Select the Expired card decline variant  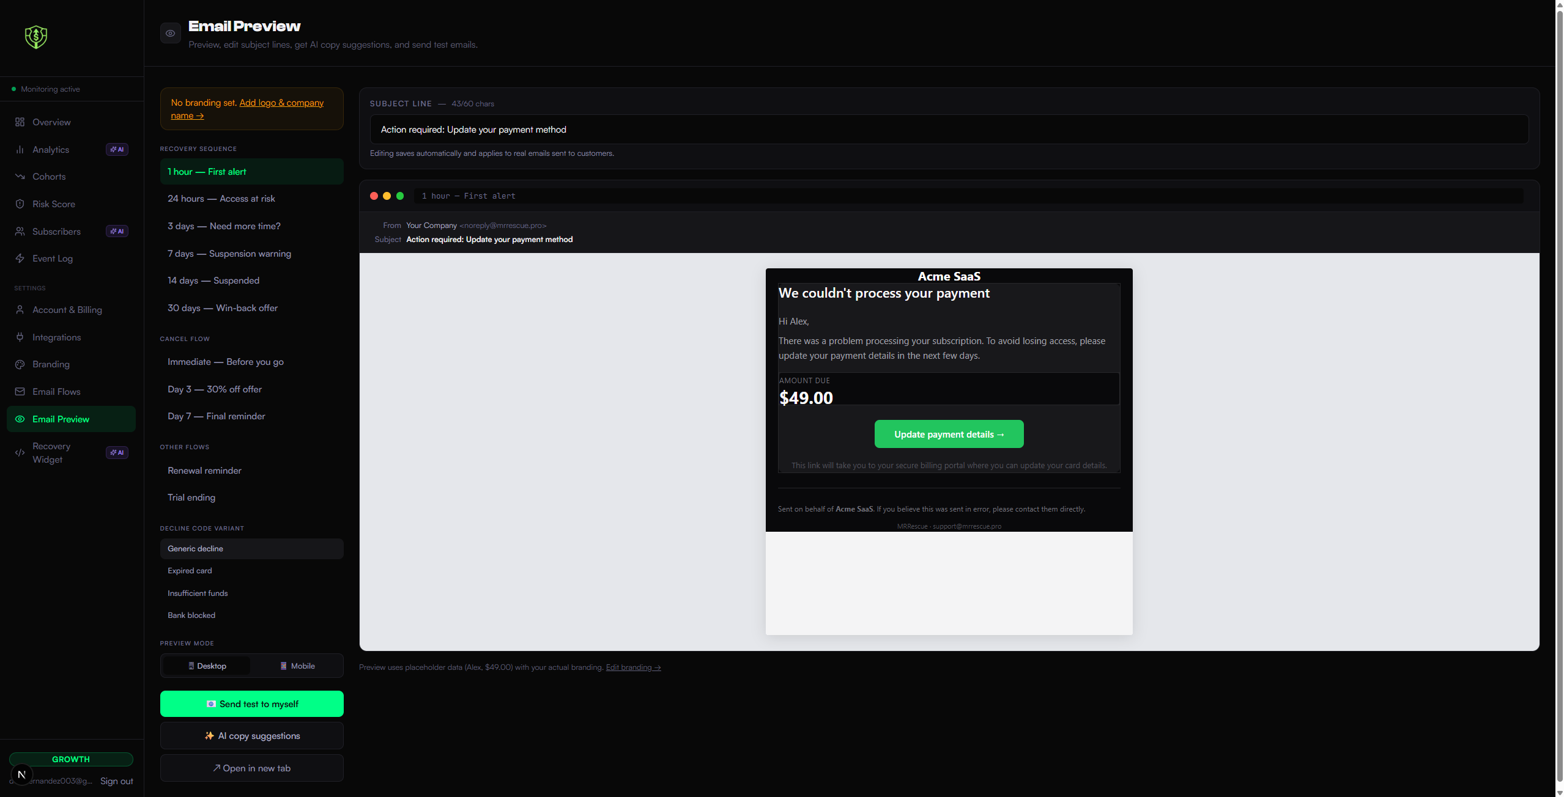190,570
